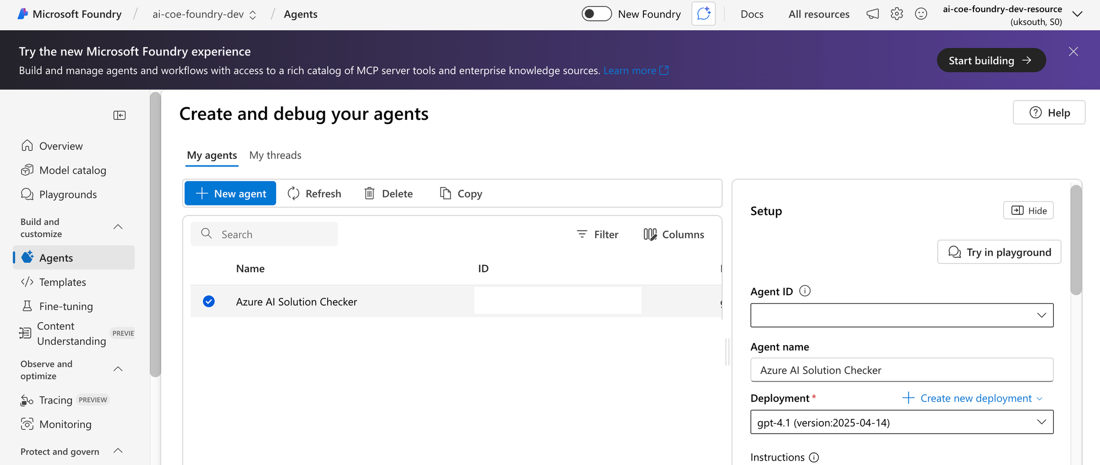Open the Deployment model dropdown
1100x465 pixels.
[x=901, y=422]
